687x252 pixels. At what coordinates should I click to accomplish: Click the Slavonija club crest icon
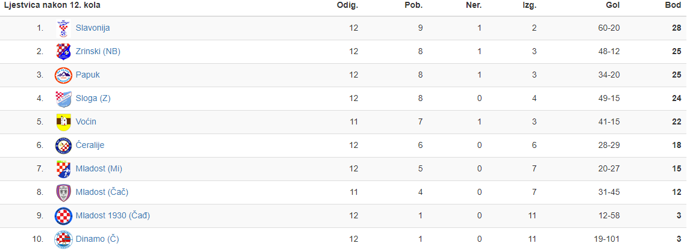(63, 28)
